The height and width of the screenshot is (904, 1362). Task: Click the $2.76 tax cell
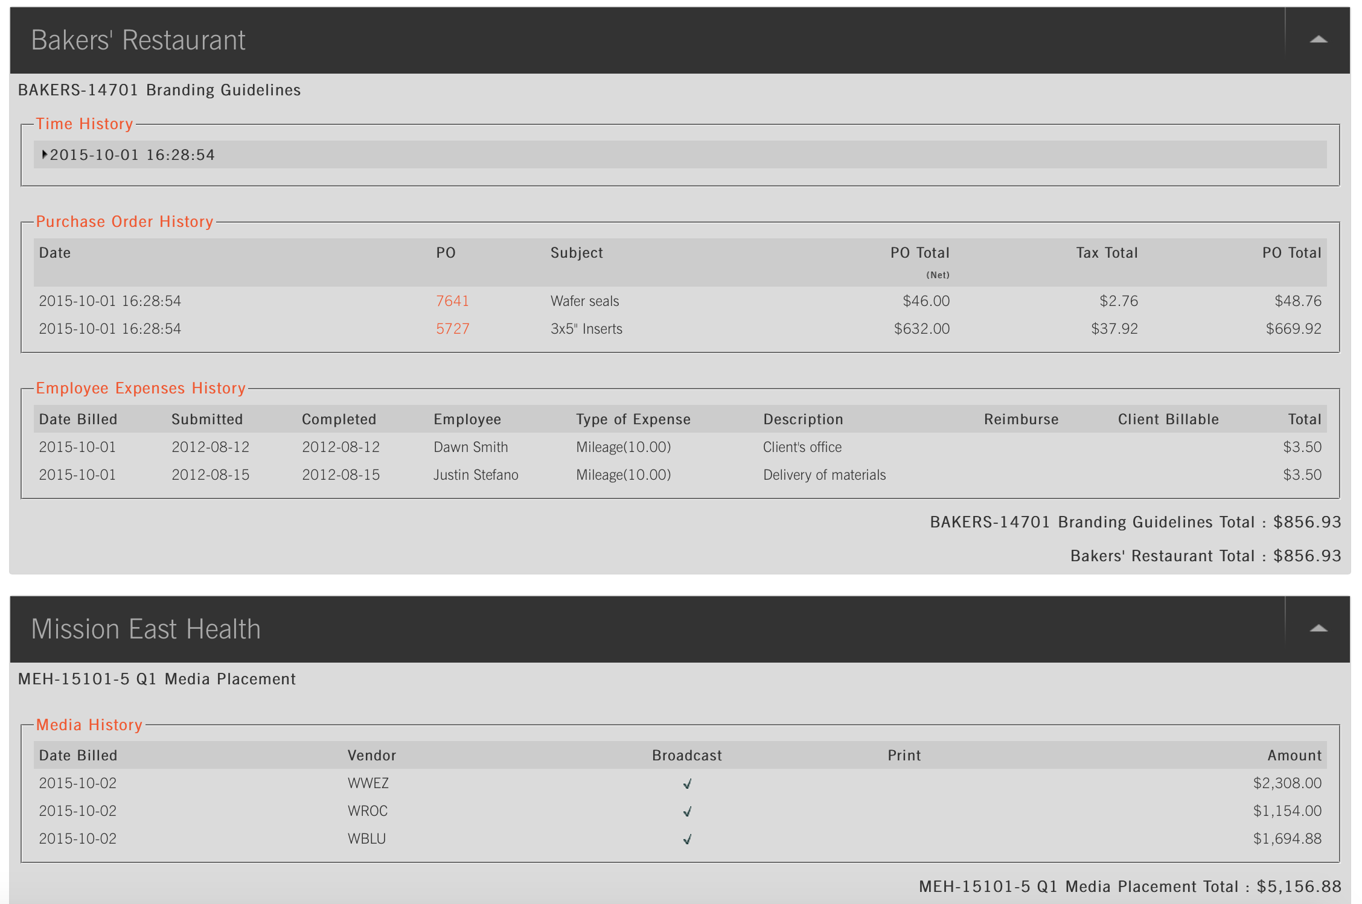[x=1119, y=301]
